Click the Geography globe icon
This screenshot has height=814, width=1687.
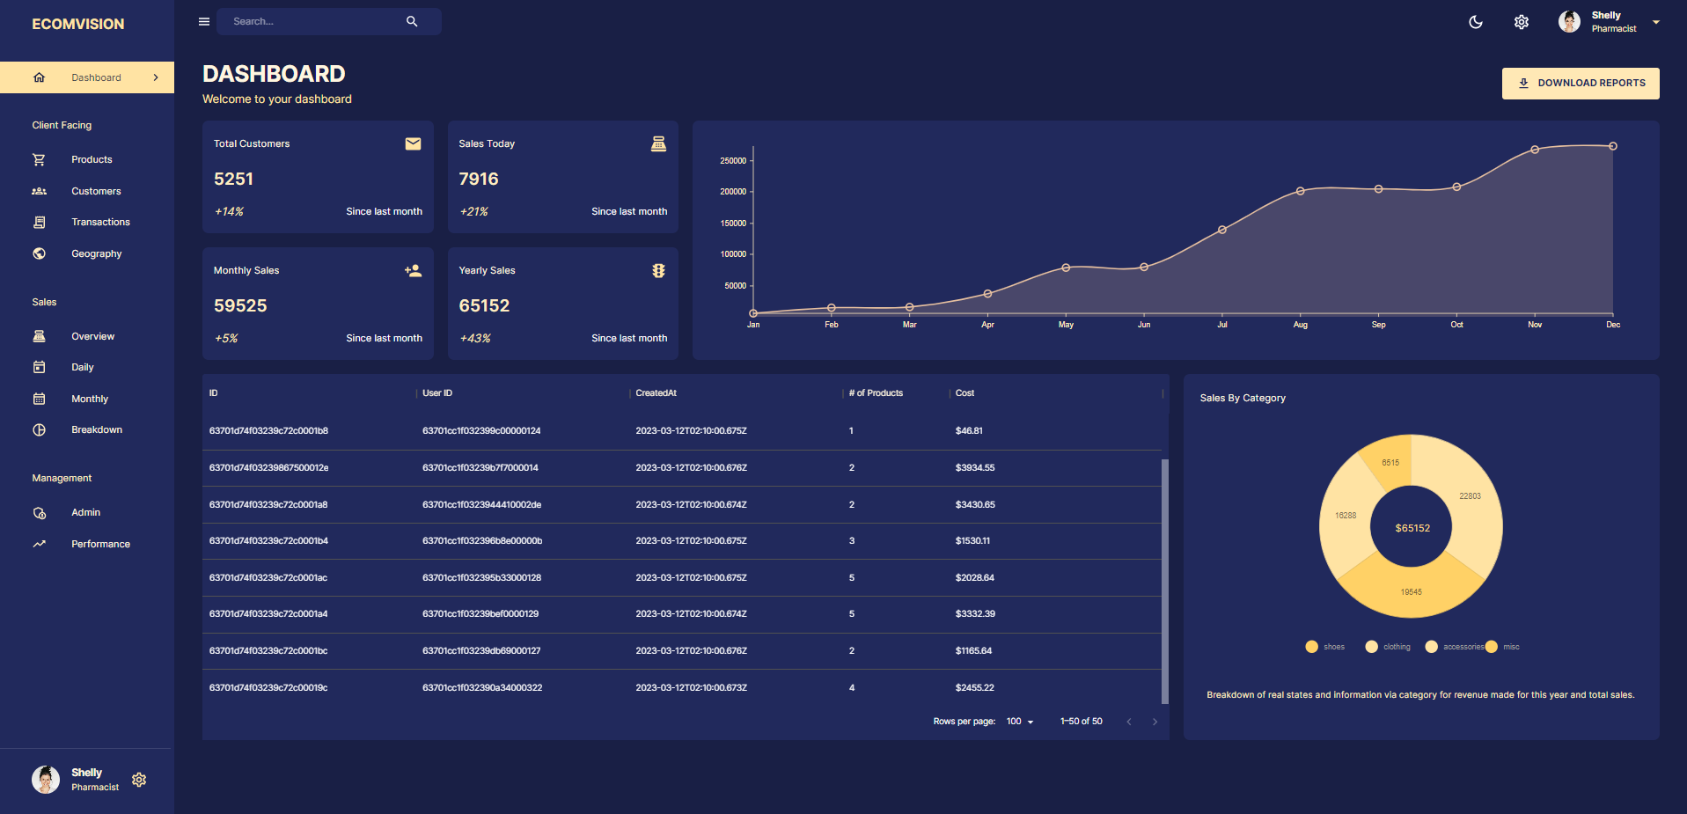[x=39, y=253]
